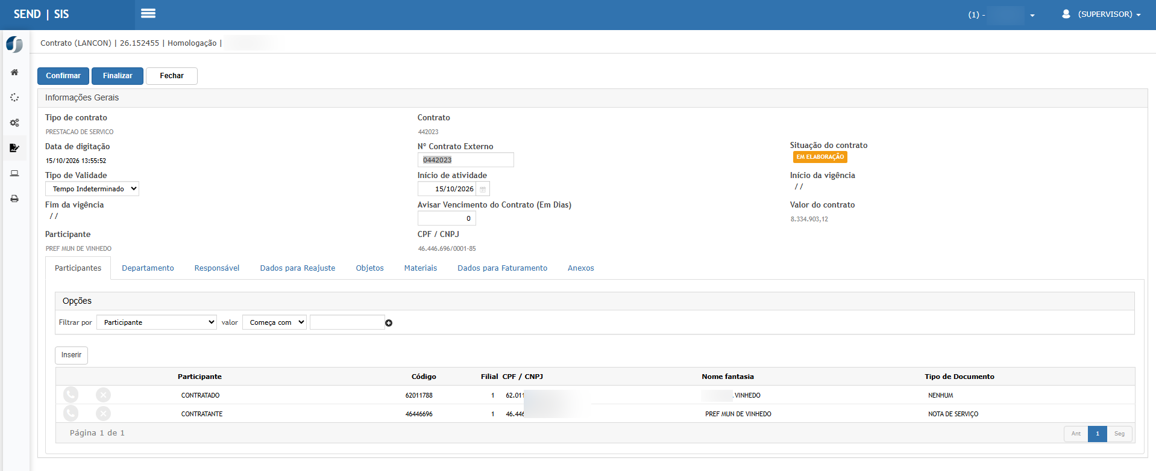Screen dimensions: 1156x471
Task: Click the Confirmar button
Action: pyautogui.click(x=63, y=76)
